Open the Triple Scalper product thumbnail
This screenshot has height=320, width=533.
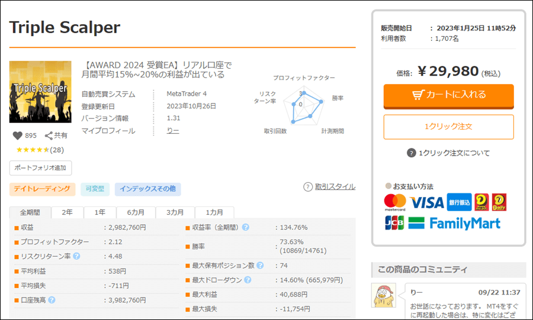coord(40,92)
